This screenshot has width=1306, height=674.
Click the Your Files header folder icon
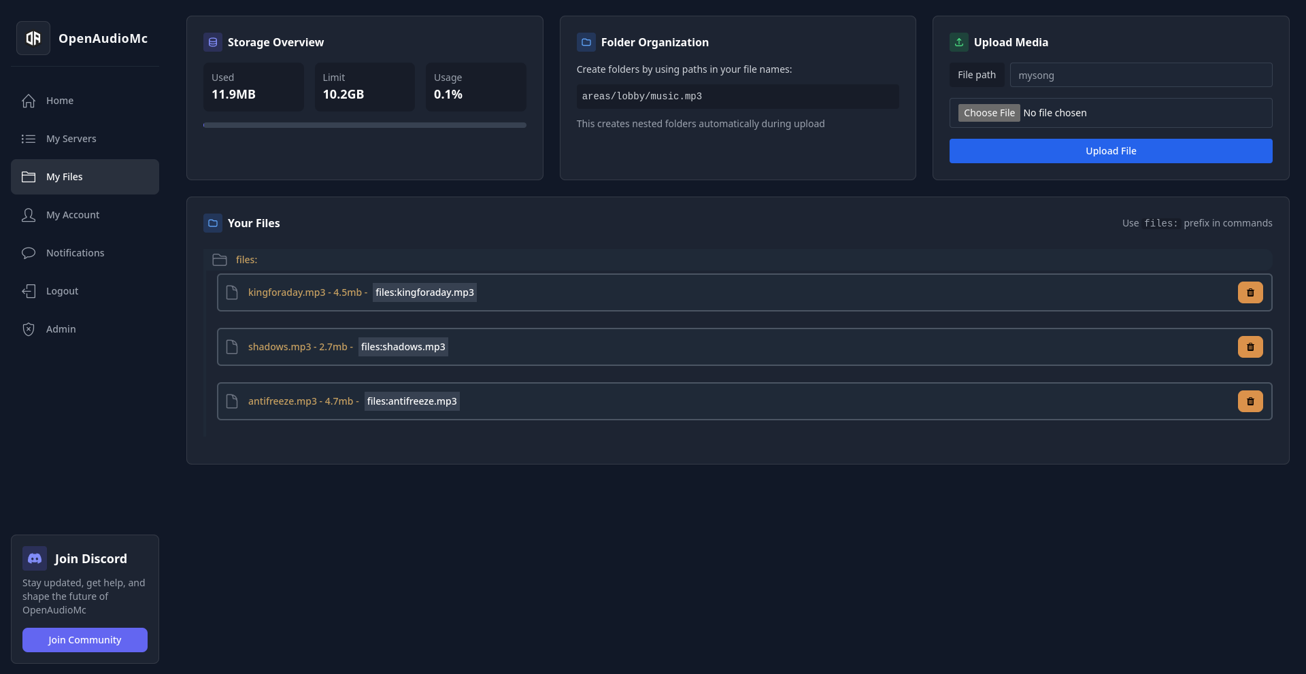point(213,223)
